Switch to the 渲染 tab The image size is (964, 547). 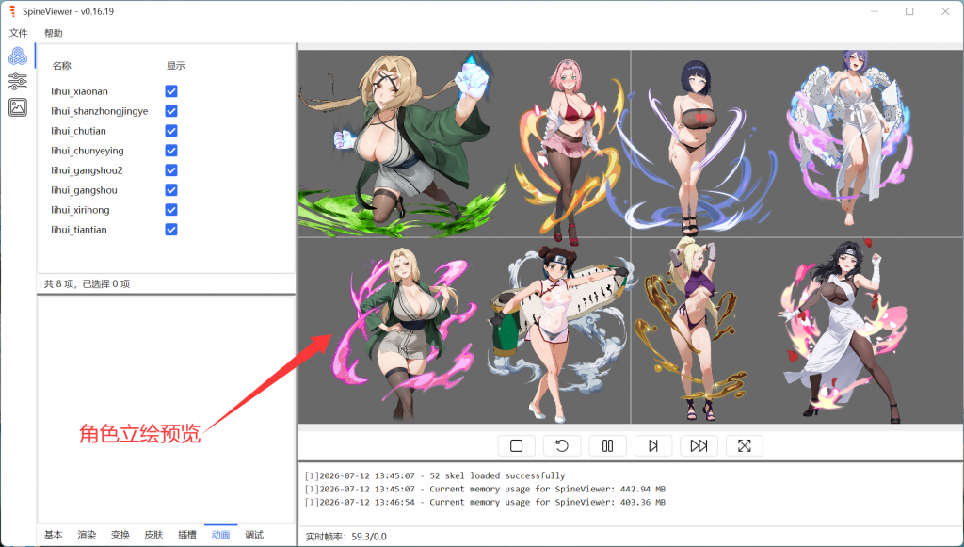click(x=87, y=535)
